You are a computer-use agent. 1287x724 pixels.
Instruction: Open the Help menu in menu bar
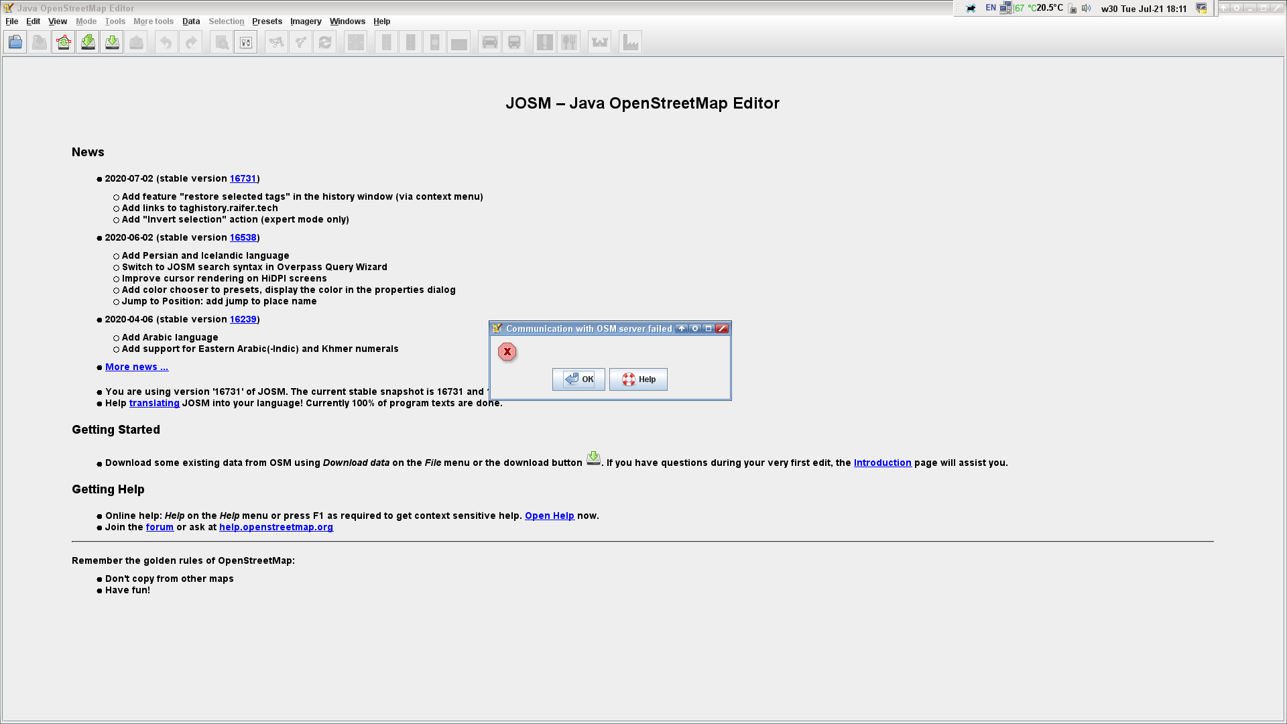381,21
